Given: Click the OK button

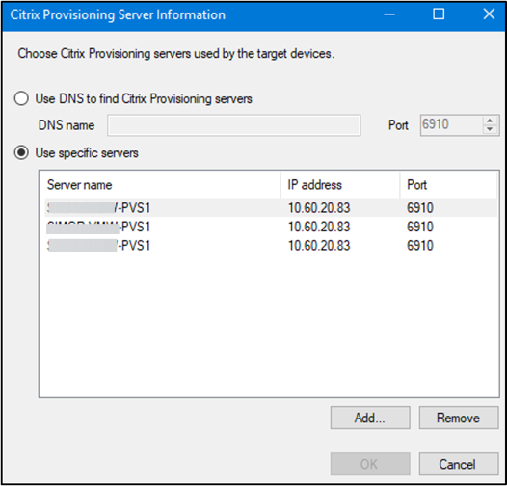Looking at the screenshot, I should pyautogui.click(x=370, y=464).
